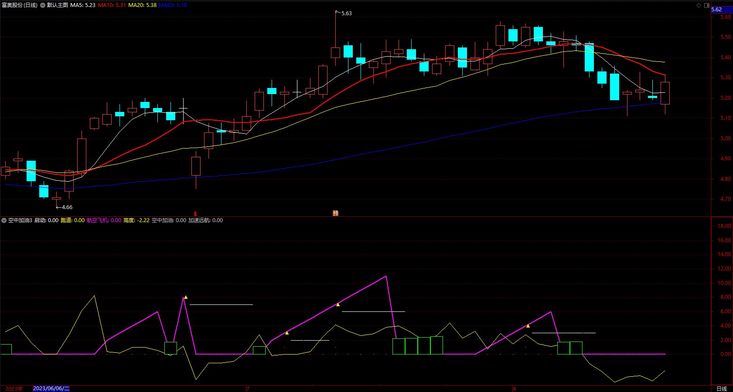
Task: Click the 高度: -2.22 indicator value
Action: (x=136, y=220)
